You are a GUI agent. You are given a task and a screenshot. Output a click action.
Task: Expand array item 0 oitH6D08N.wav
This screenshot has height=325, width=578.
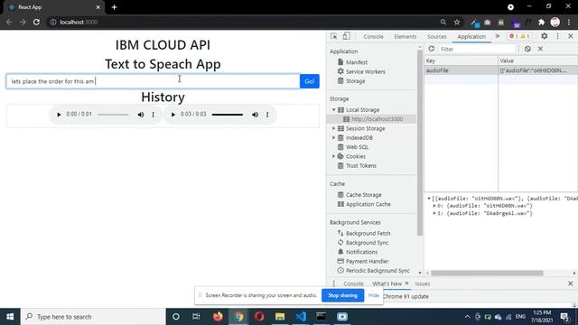[x=434, y=206]
